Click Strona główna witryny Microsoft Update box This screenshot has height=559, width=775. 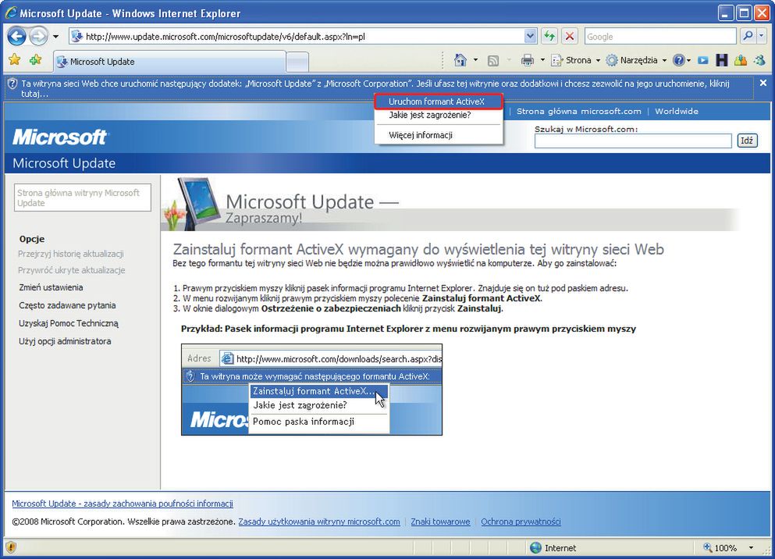[83, 198]
